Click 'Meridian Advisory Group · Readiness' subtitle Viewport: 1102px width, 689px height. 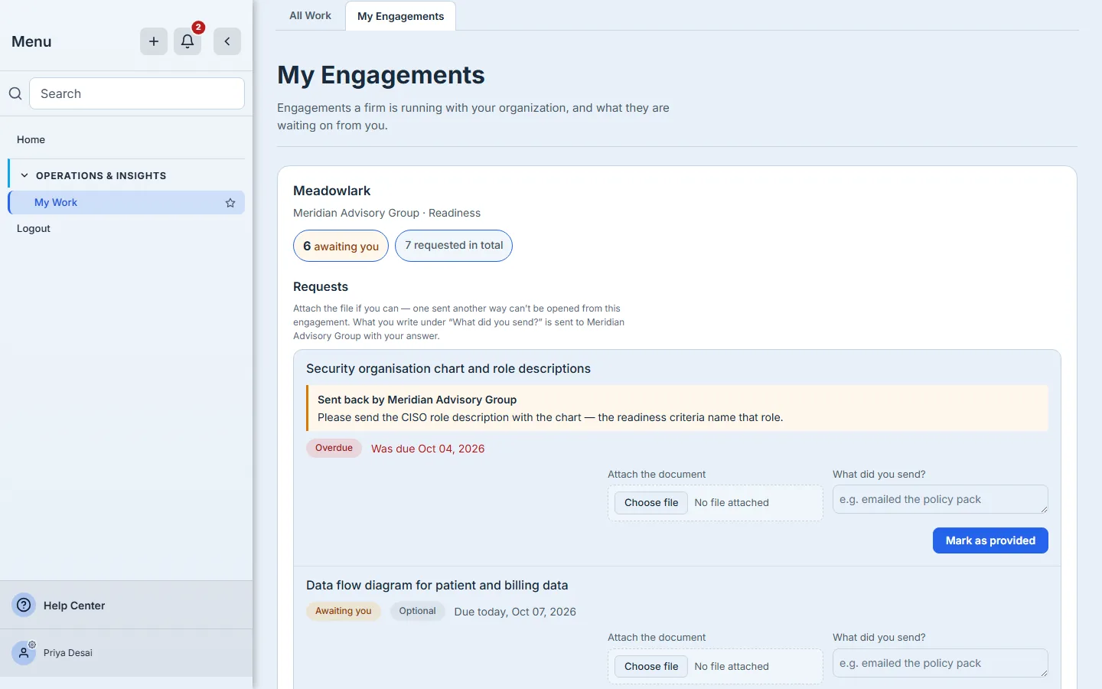386,213
